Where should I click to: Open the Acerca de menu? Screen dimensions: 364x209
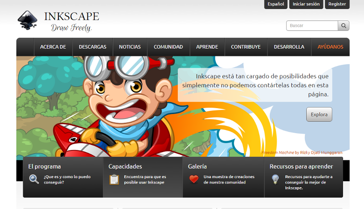[x=53, y=47]
